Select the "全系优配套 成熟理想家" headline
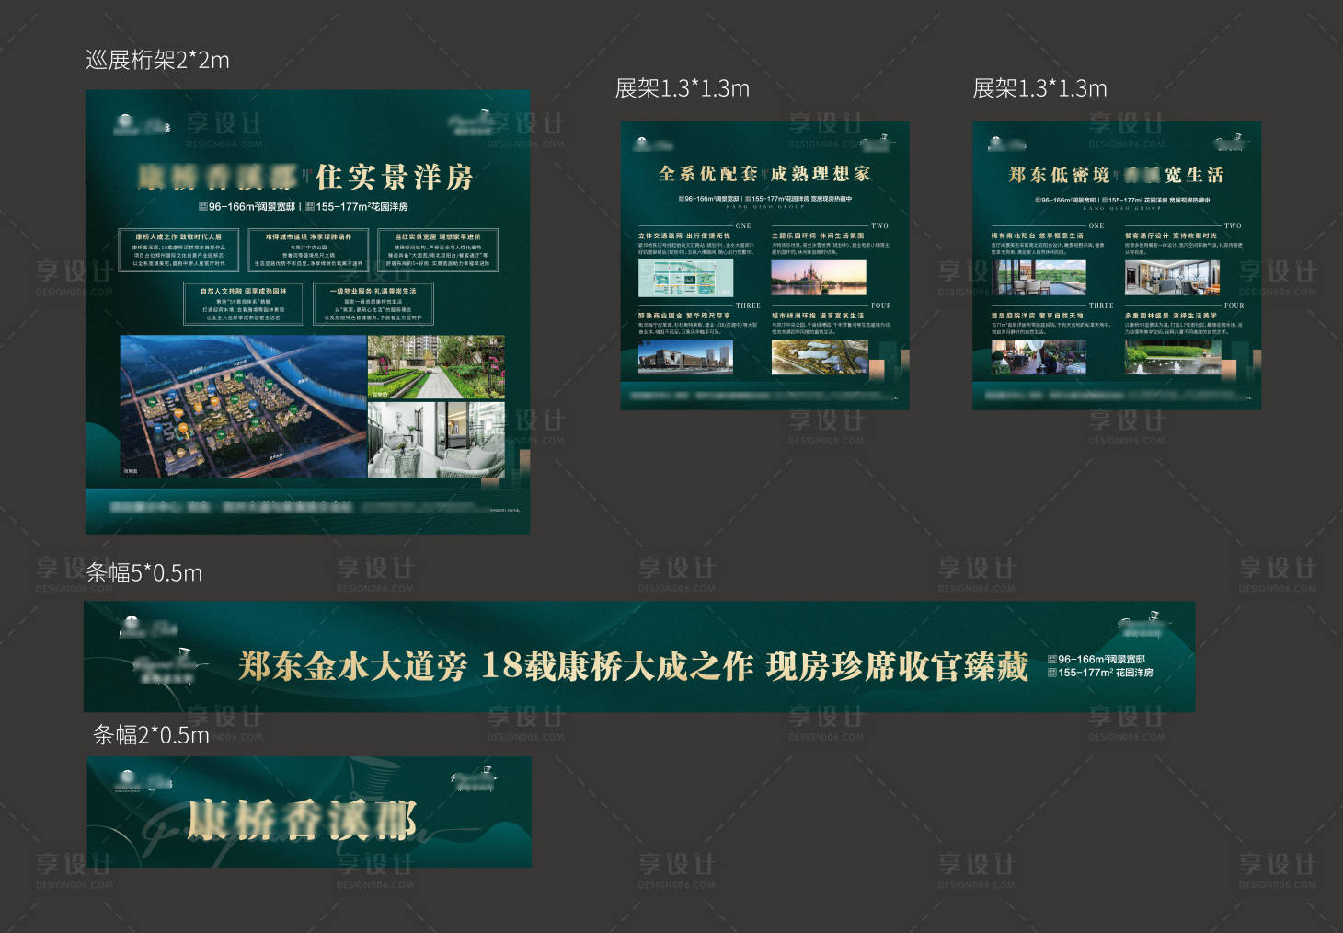Screen dimensions: 1343x933 (764, 174)
